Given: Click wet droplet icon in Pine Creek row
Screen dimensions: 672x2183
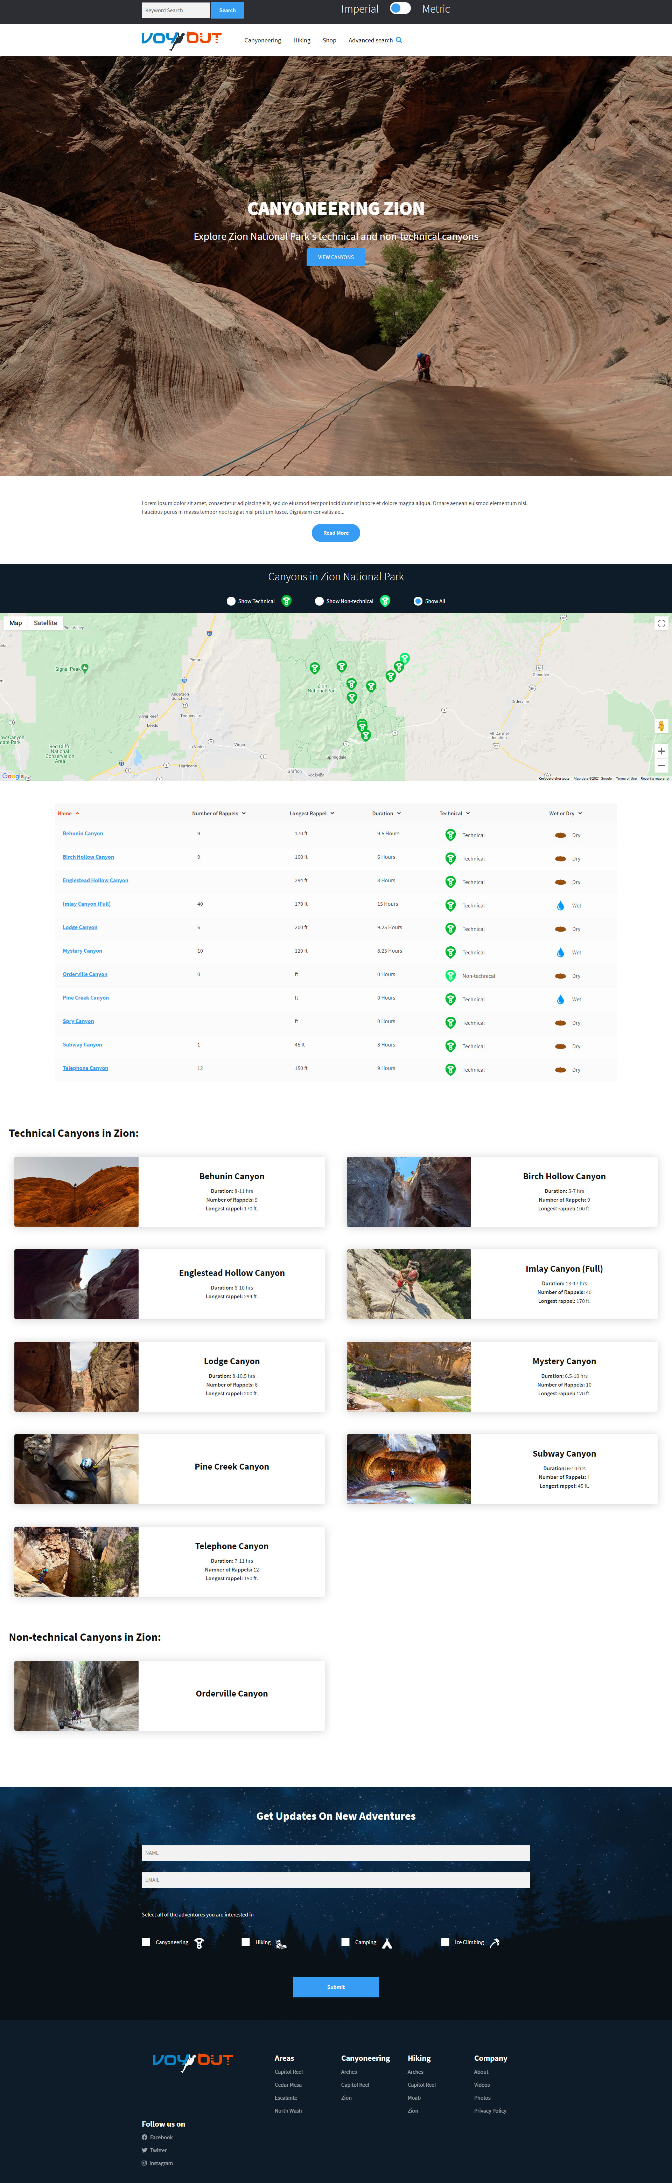Looking at the screenshot, I should (x=560, y=999).
